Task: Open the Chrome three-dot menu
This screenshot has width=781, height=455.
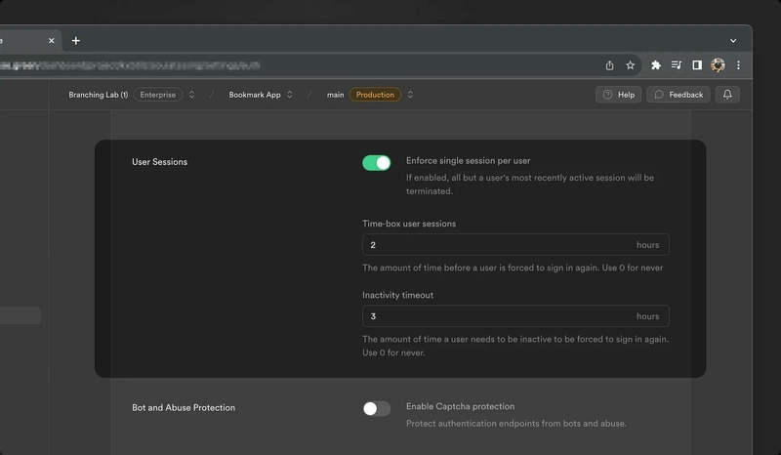Action: (x=738, y=65)
